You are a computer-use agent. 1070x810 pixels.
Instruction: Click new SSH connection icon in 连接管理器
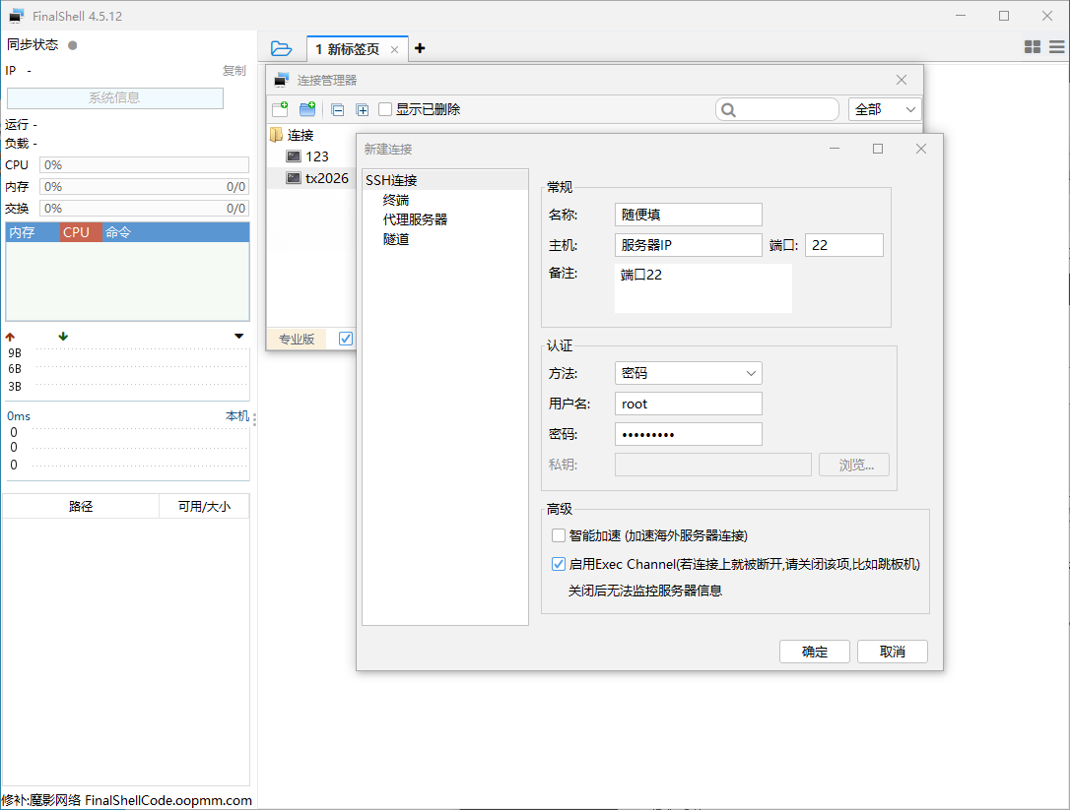tap(280, 109)
